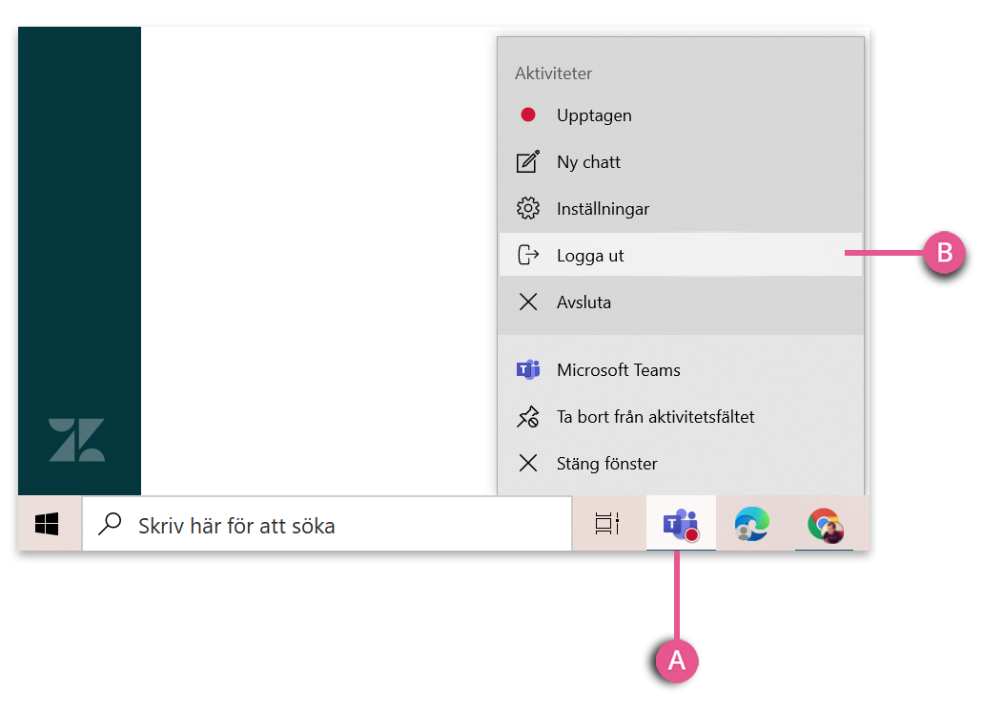
Task: Select Ta bort från aktivitetsfältet
Action: click(x=681, y=417)
